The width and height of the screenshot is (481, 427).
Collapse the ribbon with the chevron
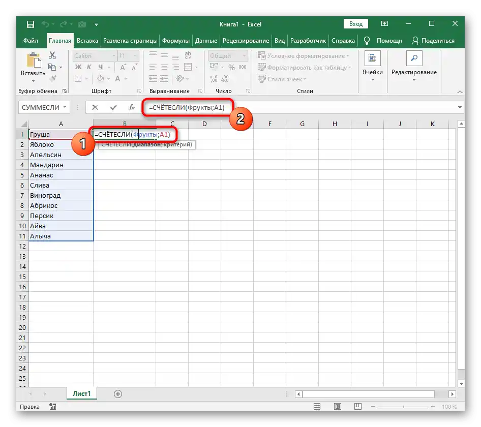[460, 91]
